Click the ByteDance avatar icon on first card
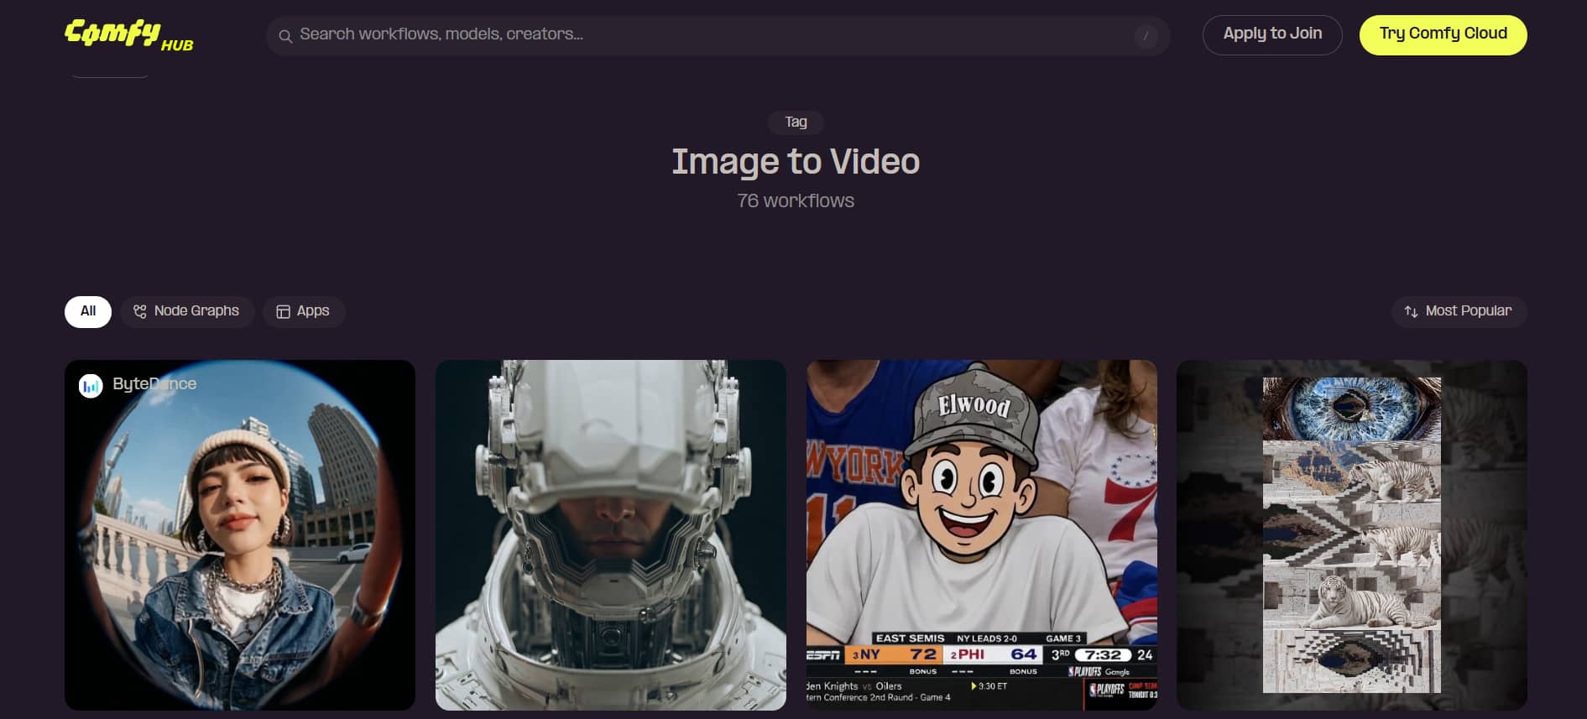 [x=91, y=386]
